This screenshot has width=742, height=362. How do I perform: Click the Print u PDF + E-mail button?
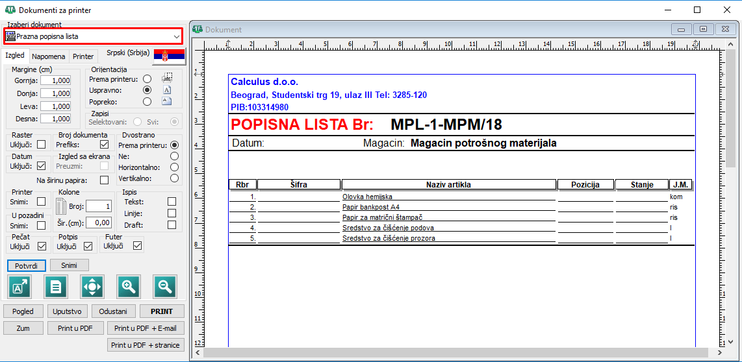(x=146, y=328)
